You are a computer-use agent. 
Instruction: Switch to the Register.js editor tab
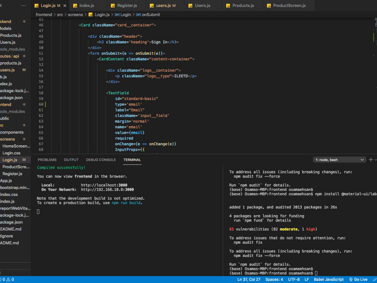[126, 6]
